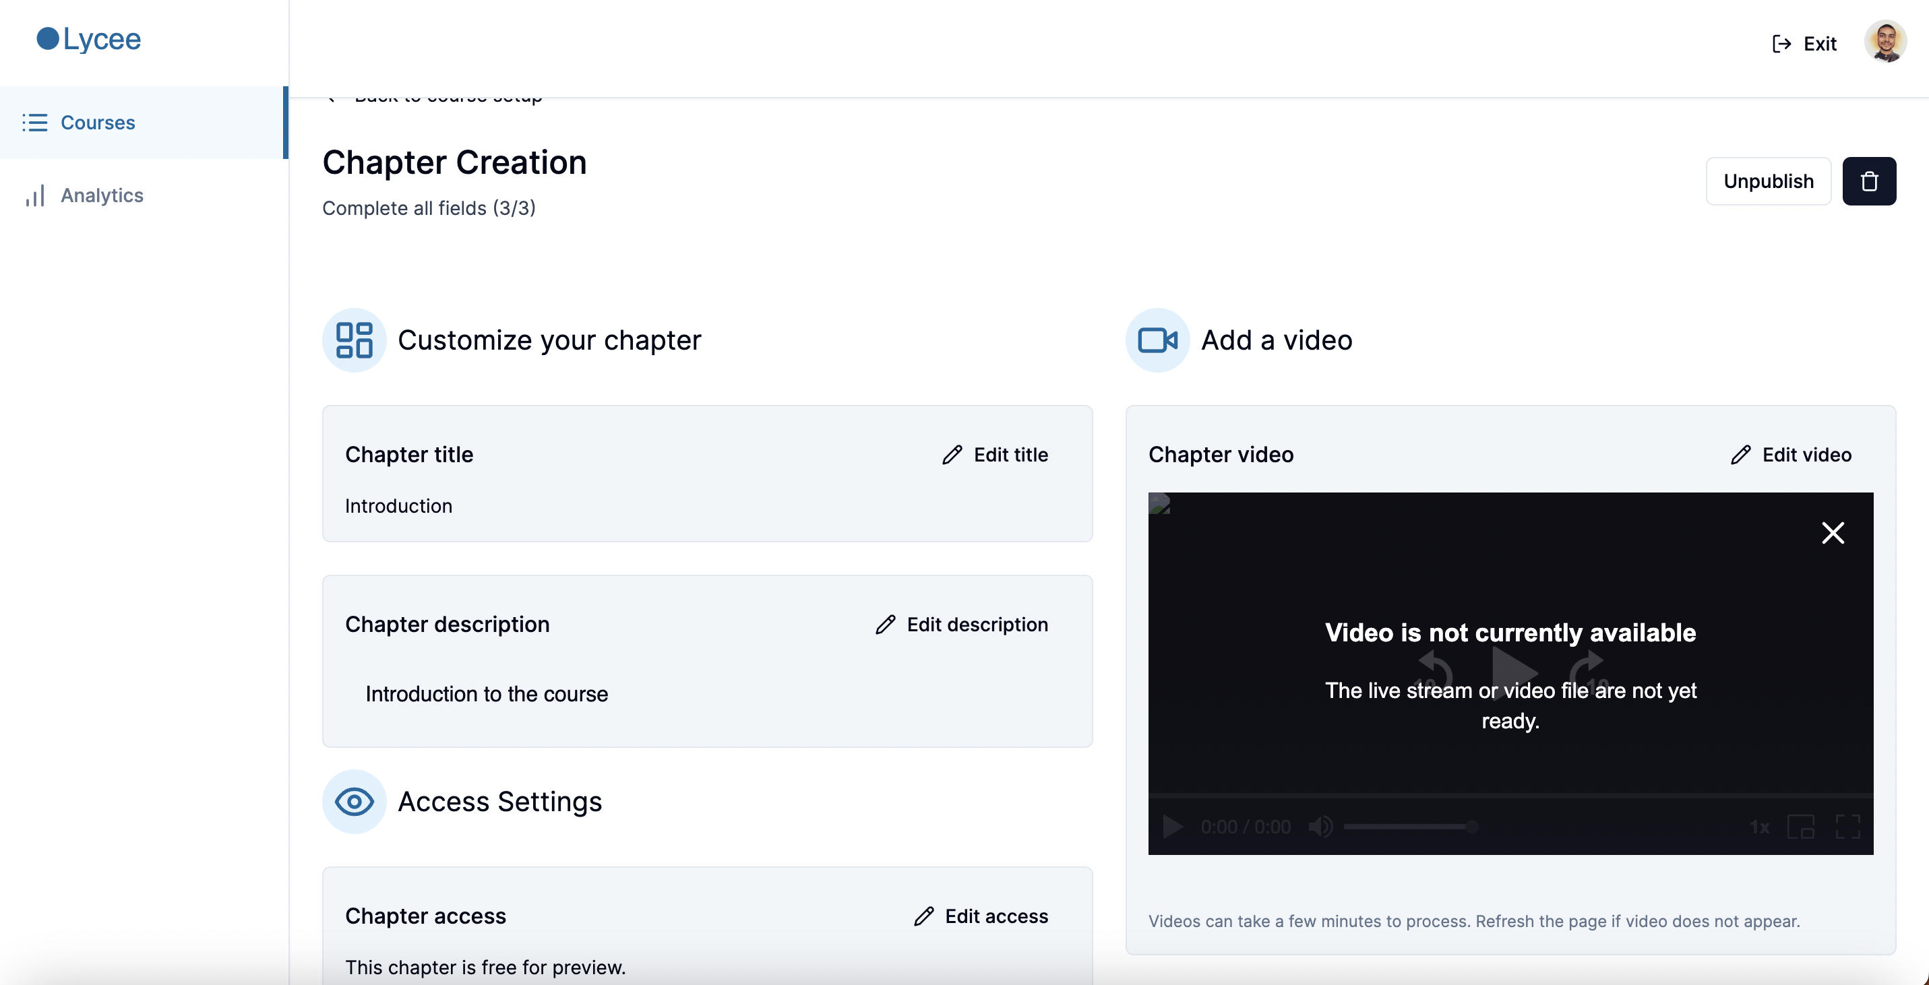
Task: Click Edit access
Action: 981,916
